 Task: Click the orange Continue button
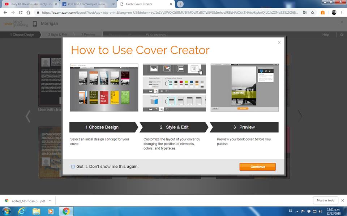[257, 167]
